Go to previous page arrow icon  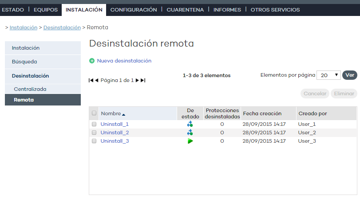(97, 80)
